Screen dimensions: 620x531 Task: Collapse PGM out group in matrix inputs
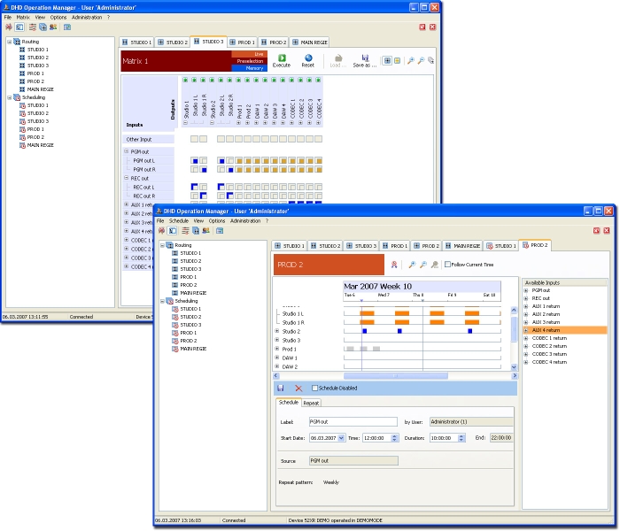pos(127,151)
